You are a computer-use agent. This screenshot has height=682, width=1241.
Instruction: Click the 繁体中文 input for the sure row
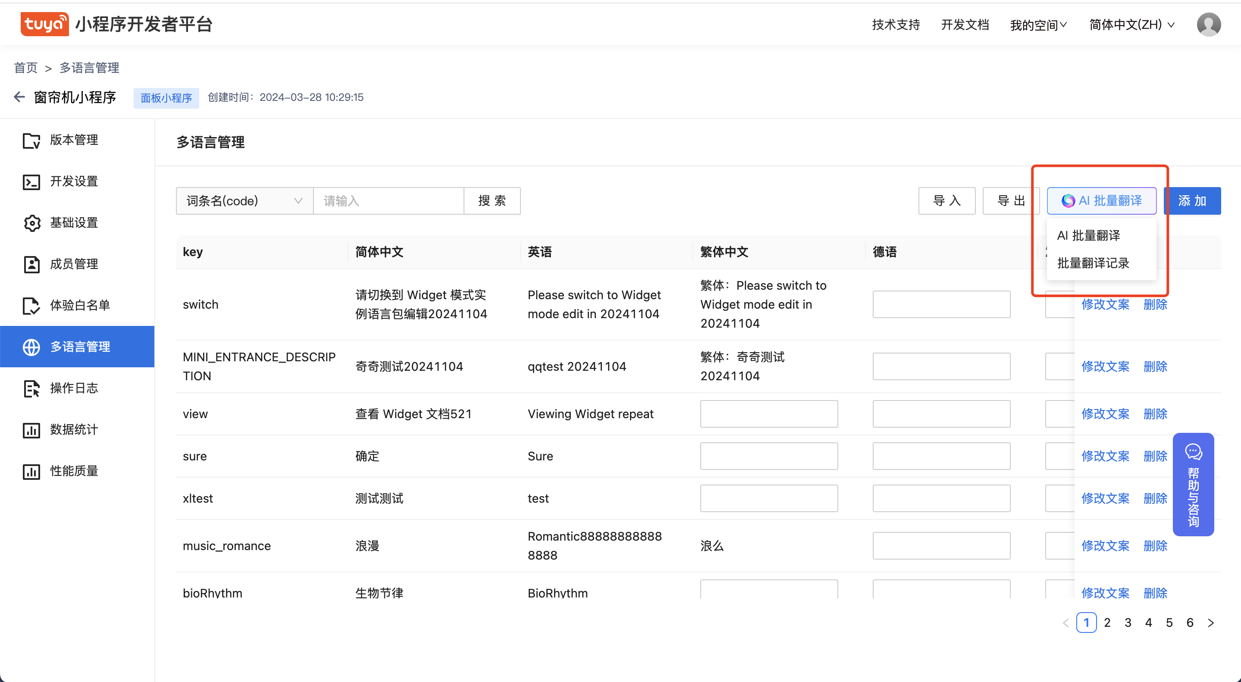(x=769, y=456)
